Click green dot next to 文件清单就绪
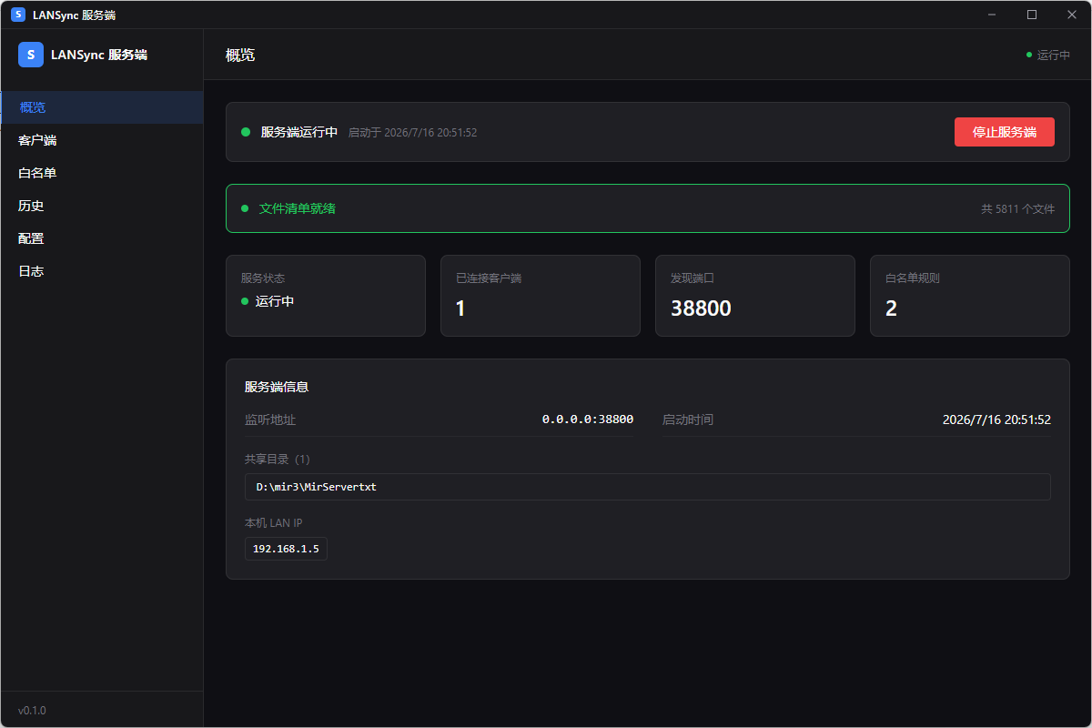Image resolution: width=1092 pixels, height=728 pixels. 245,208
